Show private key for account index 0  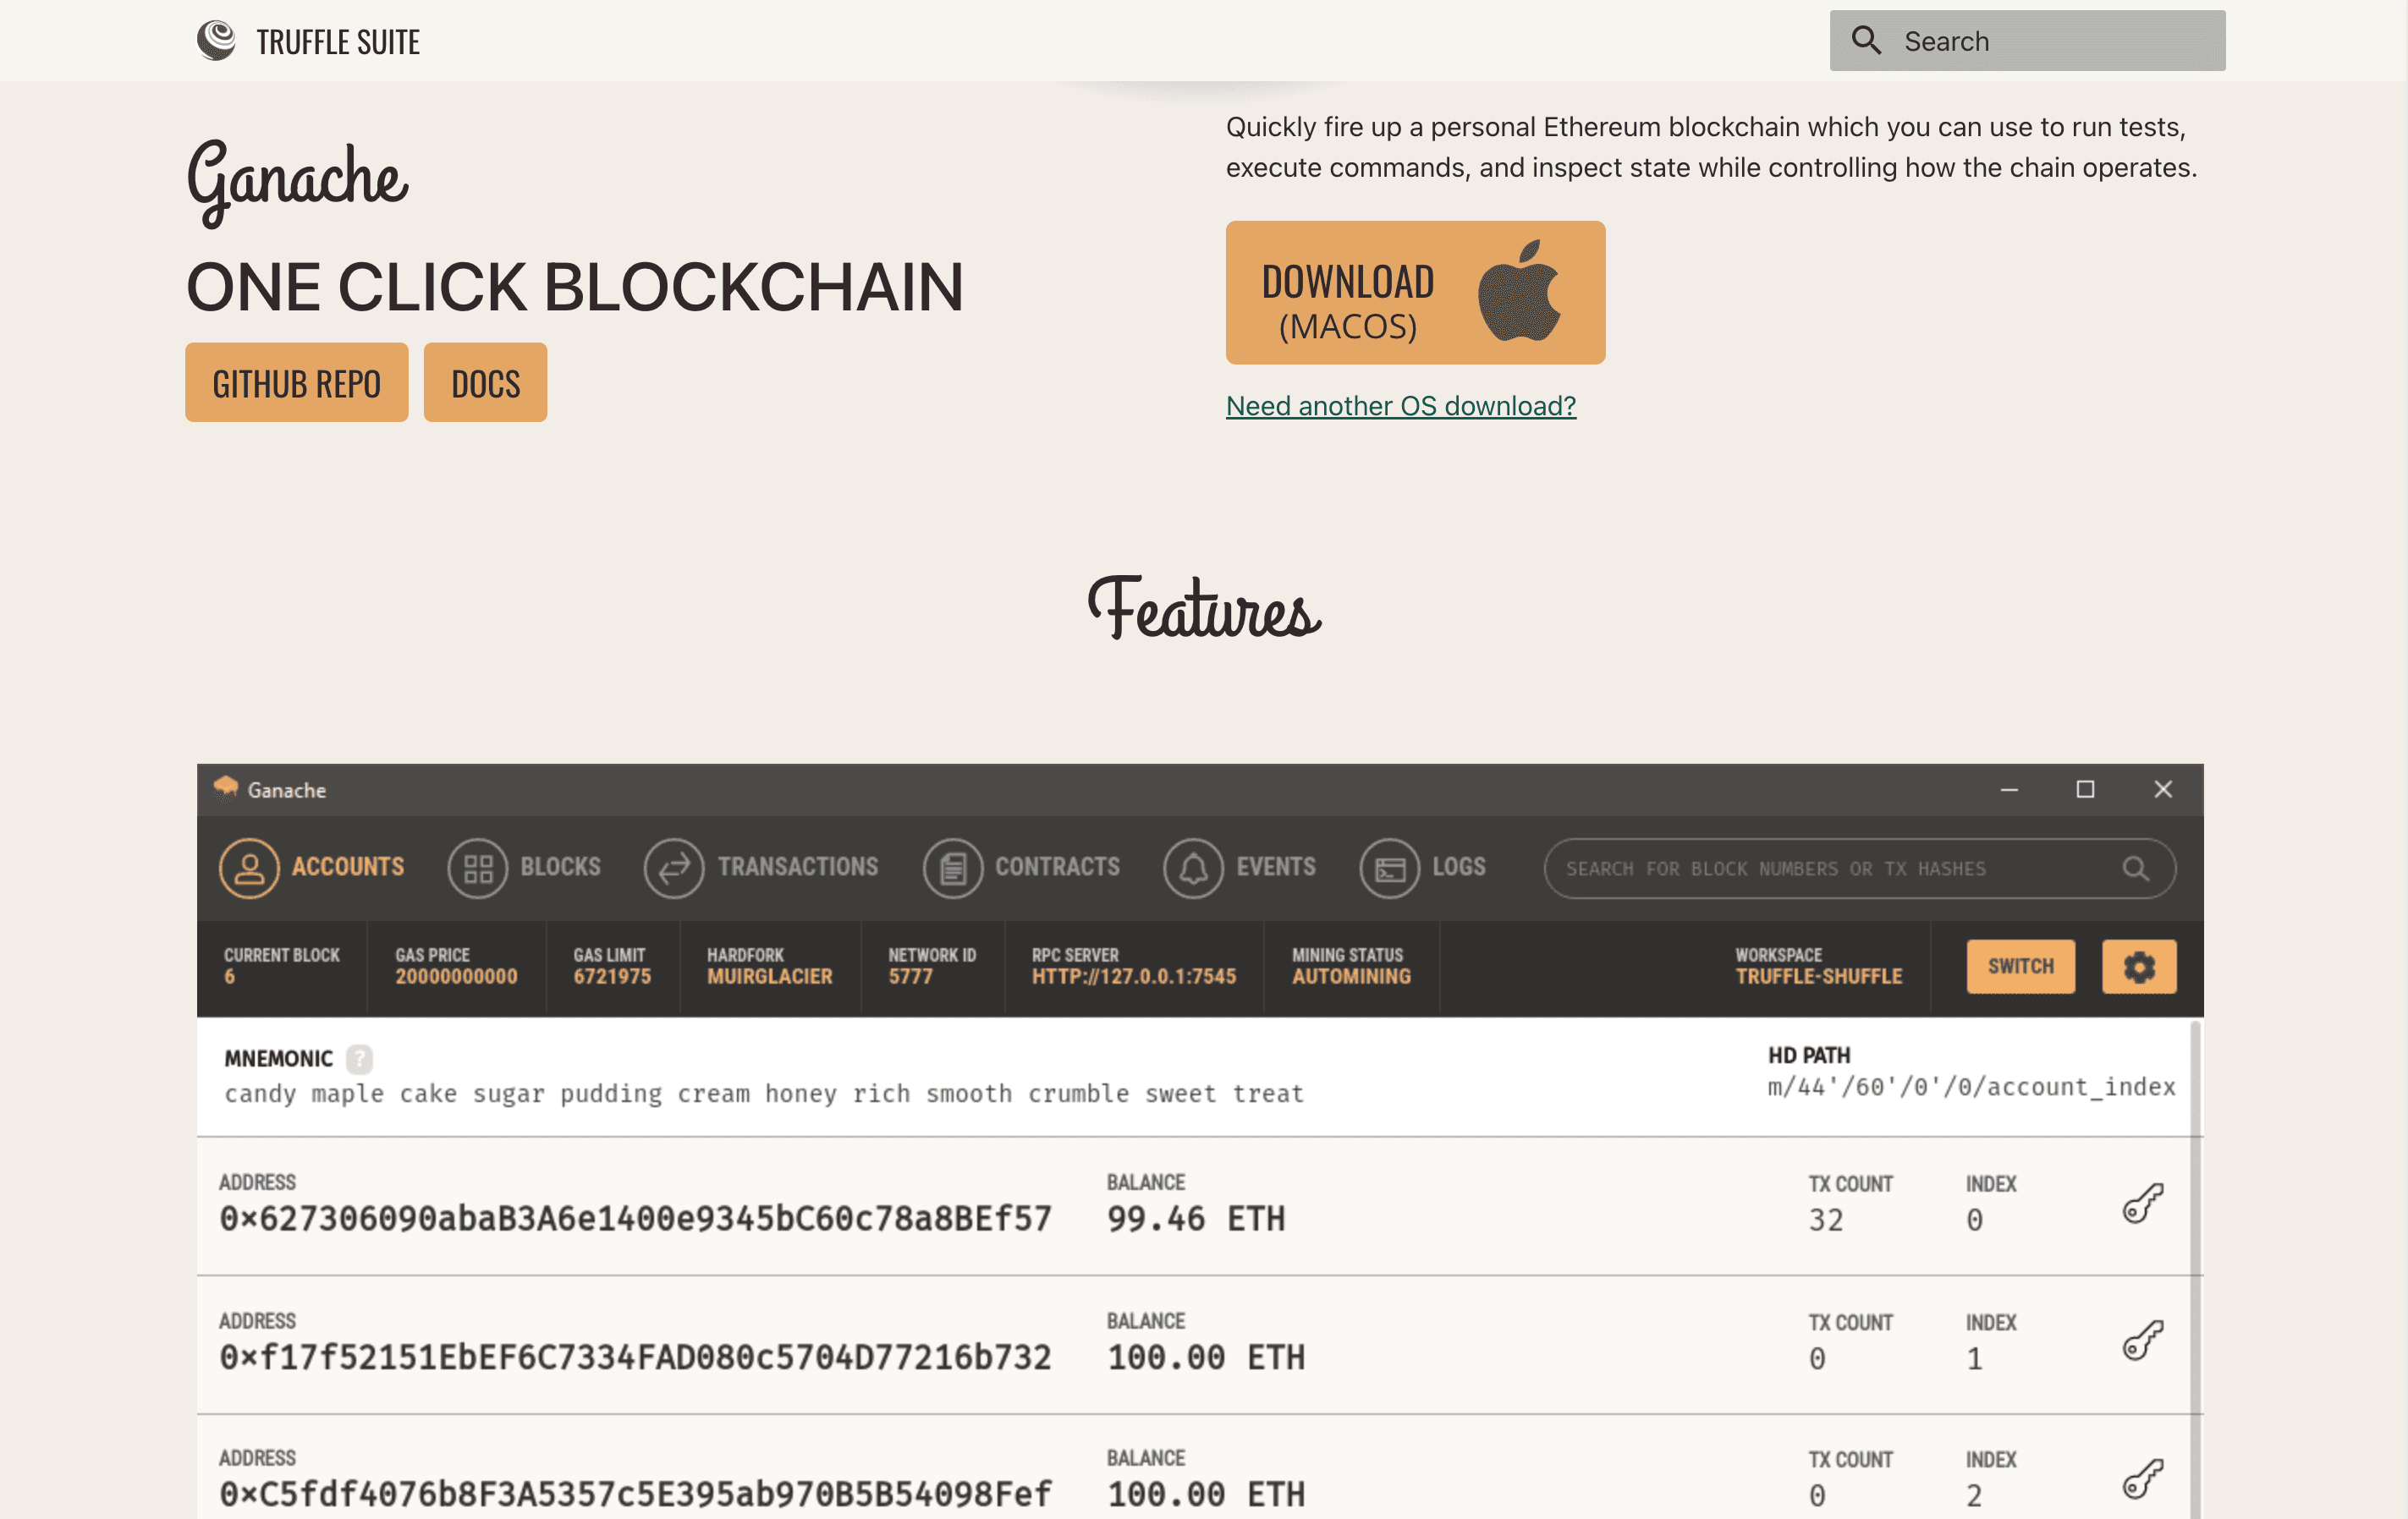(2143, 1204)
